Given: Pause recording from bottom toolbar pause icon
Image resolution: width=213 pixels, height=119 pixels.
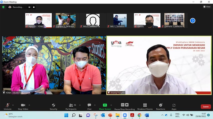Looking at the screenshot, I should click(123, 105).
